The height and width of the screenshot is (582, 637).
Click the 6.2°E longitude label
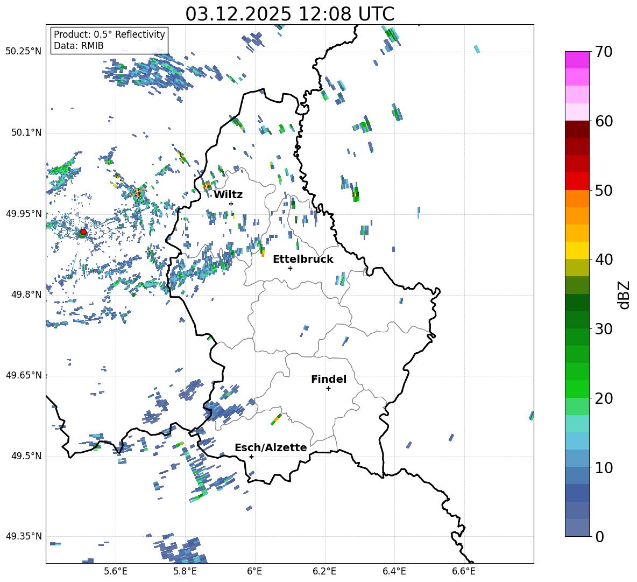click(x=324, y=571)
